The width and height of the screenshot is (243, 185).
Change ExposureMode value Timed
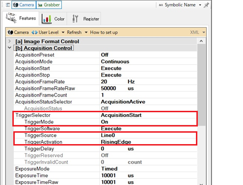(109, 169)
